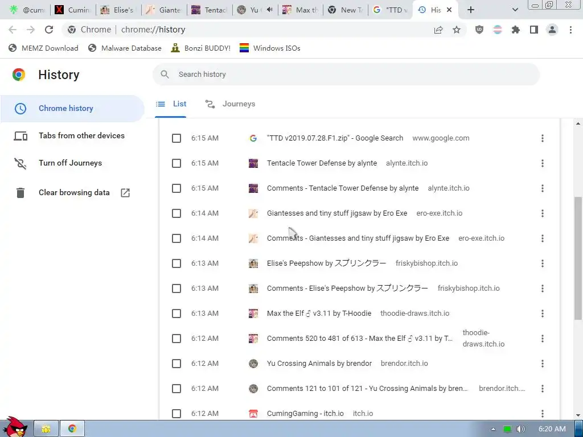This screenshot has height=437, width=583.
Task: Open the Windows ISOs bookmark
Action: pyautogui.click(x=270, y=48)
